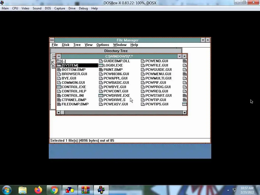The image size is (260, 195).
Task: Open DOSBox-X CPU menu
Action: tap(15, 8)
